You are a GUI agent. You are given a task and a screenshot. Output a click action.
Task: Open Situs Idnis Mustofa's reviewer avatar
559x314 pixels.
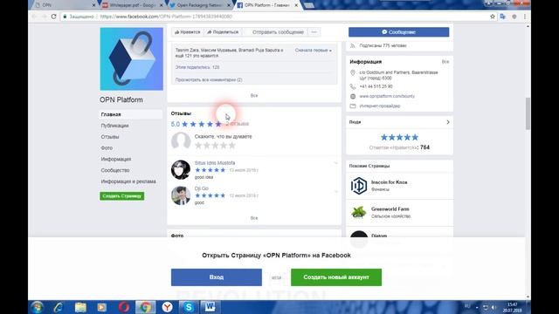181,169
